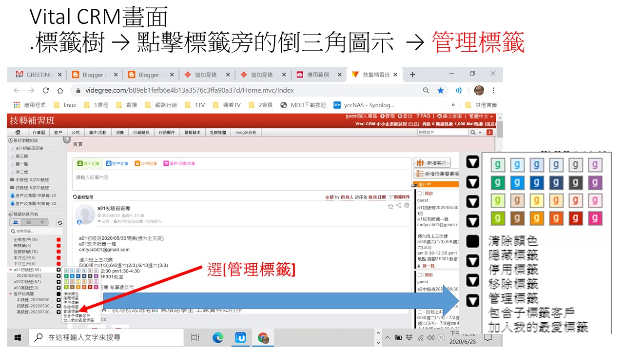Open the red notification badge showing 2
The image size is (624, 351).
point(489,132)
